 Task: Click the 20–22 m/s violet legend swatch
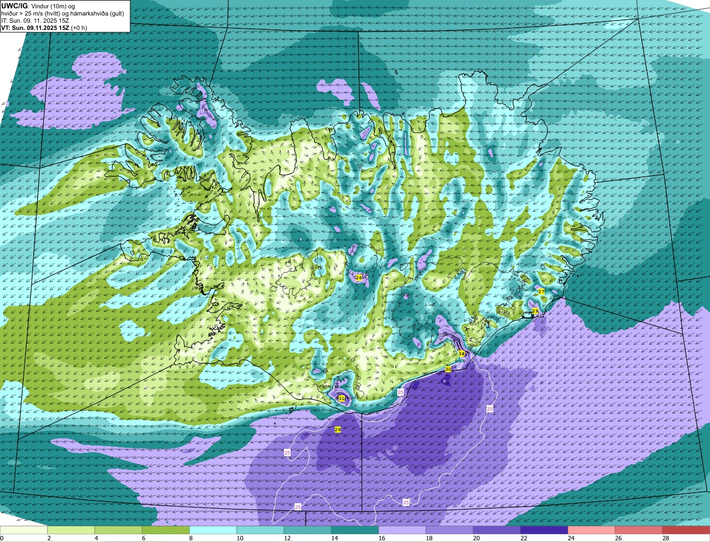point(497,530)
